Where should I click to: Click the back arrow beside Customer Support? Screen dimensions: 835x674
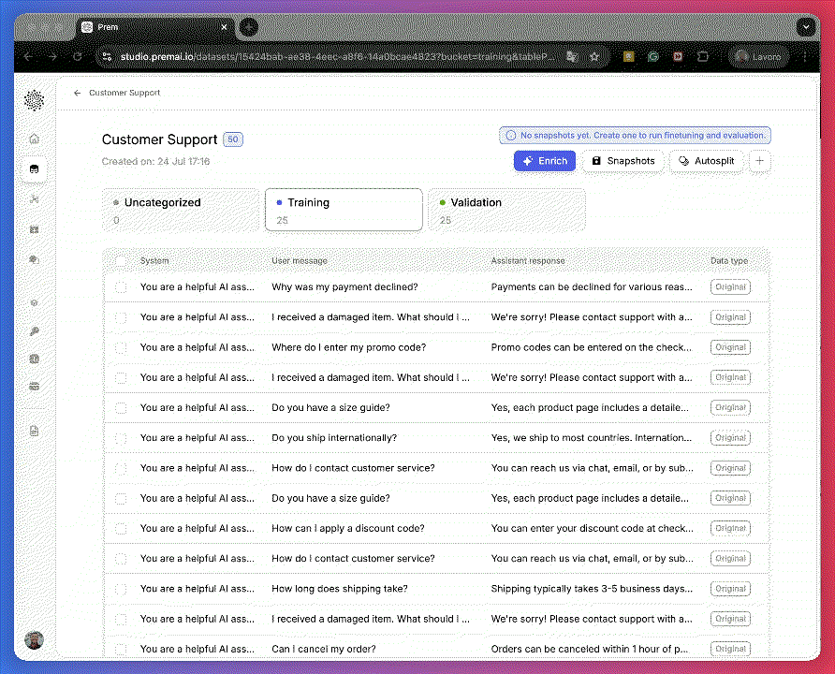pos(77,93)
